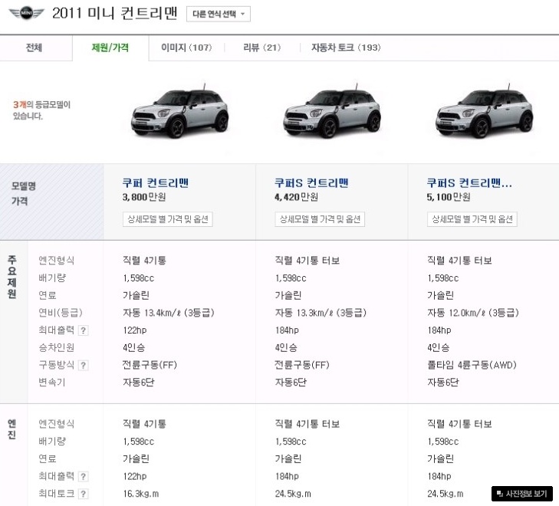Viewport: 559px width, 506px height.
Task: Click 상세모델 별 가격 및 옵션 under 5,100만원
Action: [472, 219]
